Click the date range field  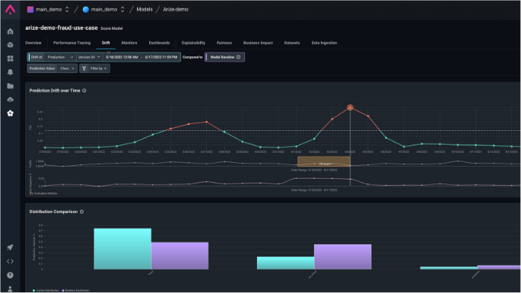pyautogui.click(x=141, y=57)
